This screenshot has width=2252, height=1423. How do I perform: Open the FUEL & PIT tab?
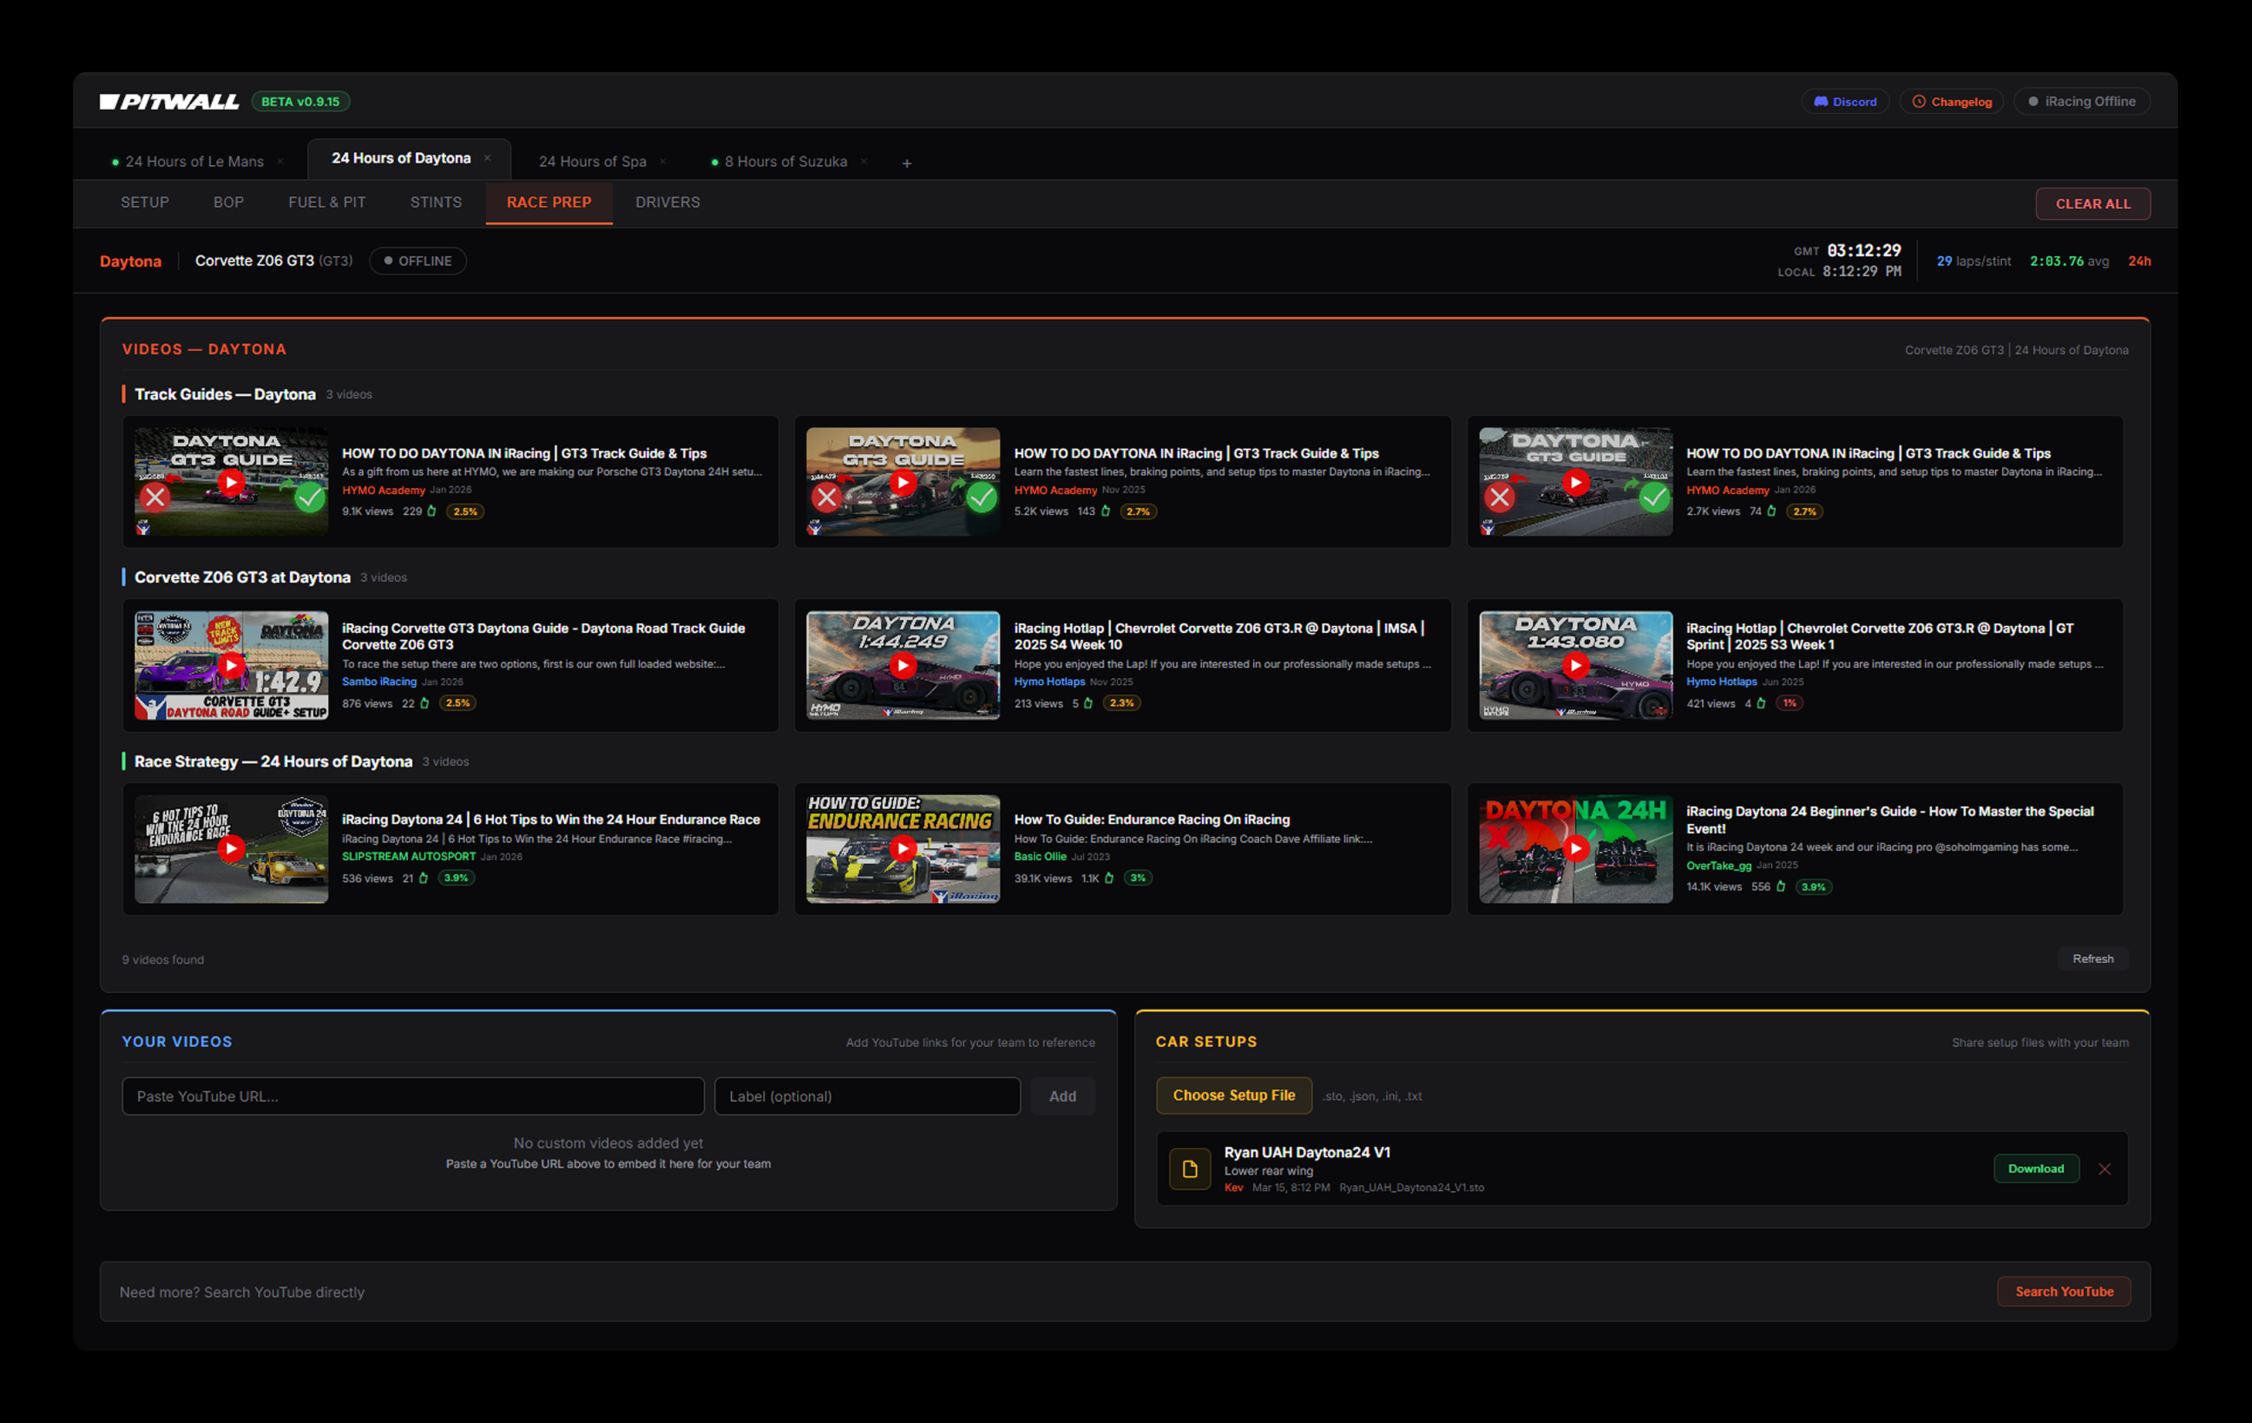(327, 202)
